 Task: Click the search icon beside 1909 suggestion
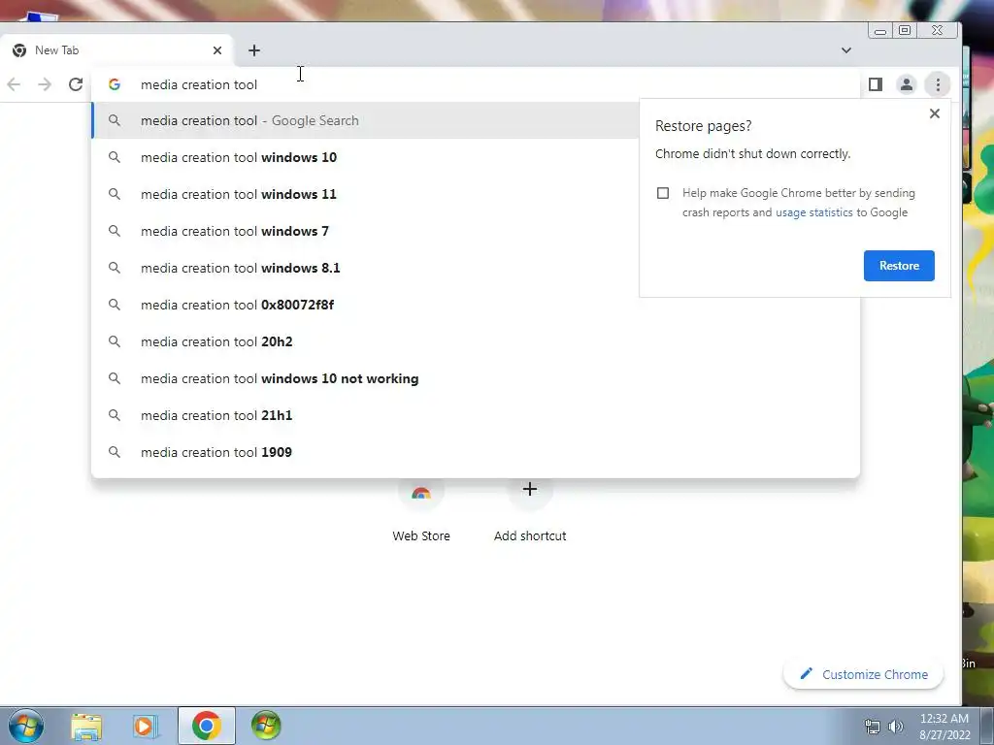pyautogui.click(x=115, y=452)
